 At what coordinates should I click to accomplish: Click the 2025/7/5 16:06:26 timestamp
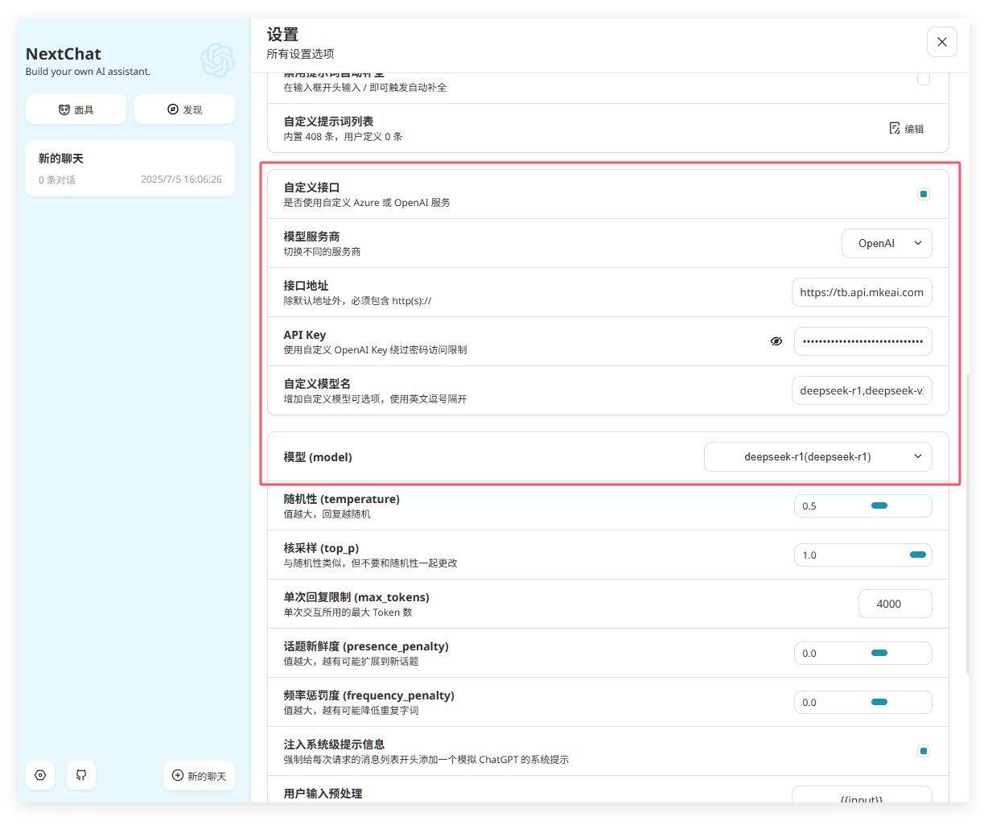pos(181,179)
